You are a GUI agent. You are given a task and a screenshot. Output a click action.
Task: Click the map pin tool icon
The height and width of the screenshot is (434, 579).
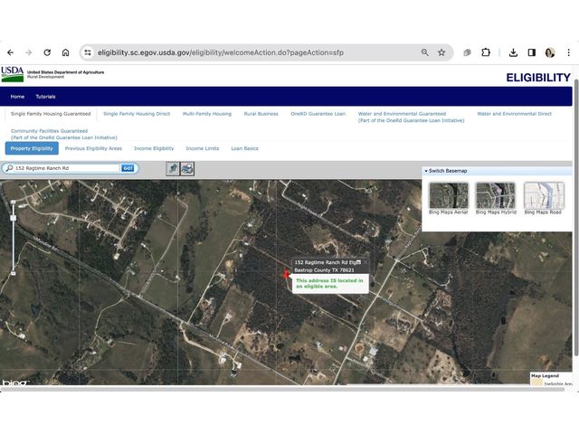coord(172,168)
